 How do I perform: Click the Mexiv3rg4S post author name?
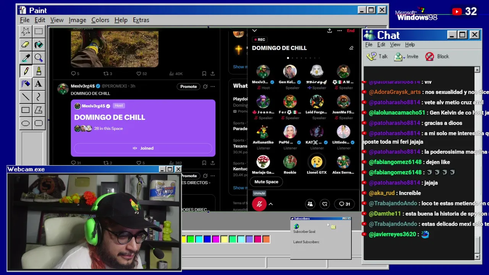[83, 86]
